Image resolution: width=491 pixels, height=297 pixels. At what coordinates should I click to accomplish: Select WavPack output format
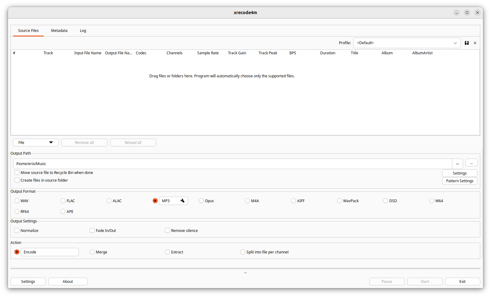tap(340, 201)
